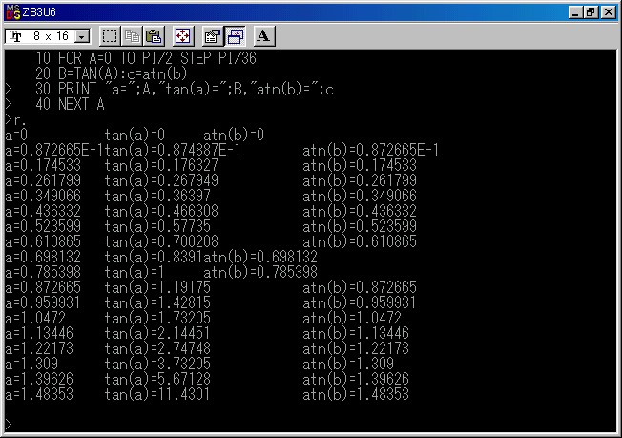Screen dimensions: 622x438
Task: Click line 10 FOR A=0 TO PI/2
Action: (x=146, y=59)
